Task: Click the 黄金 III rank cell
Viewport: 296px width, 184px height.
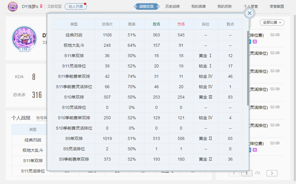Action: pyautogui.click(x=206, y=97)
